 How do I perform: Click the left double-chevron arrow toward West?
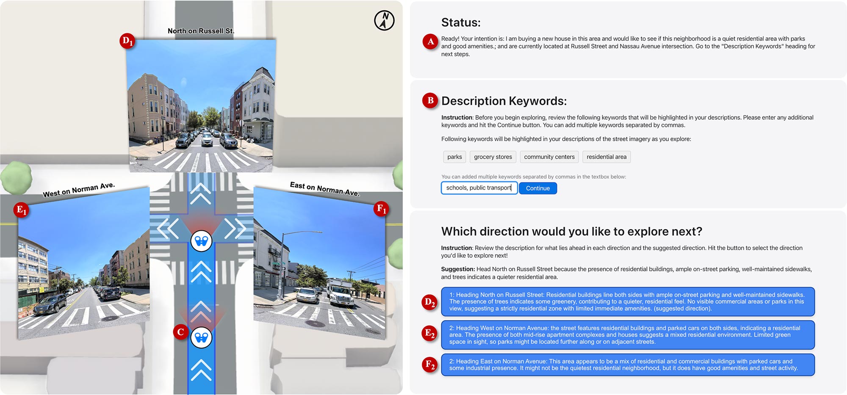click(168, 229)
